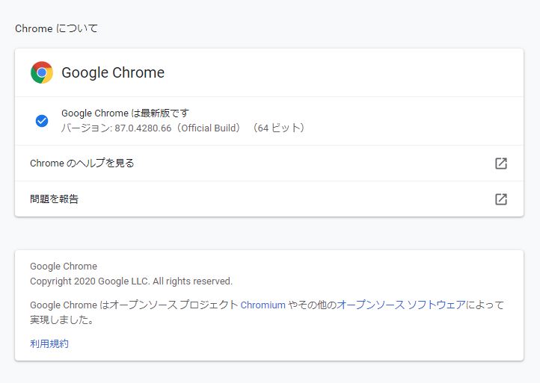Click the (Official Build) text
540x383 pixels.
(209, 128)
